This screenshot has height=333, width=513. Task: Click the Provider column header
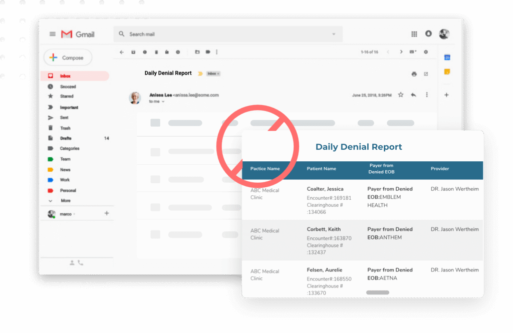point(439,168)
